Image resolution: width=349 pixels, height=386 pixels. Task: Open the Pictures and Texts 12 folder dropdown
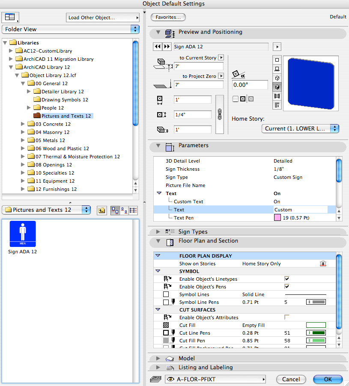pyautogui.click(x=46, y=210)
